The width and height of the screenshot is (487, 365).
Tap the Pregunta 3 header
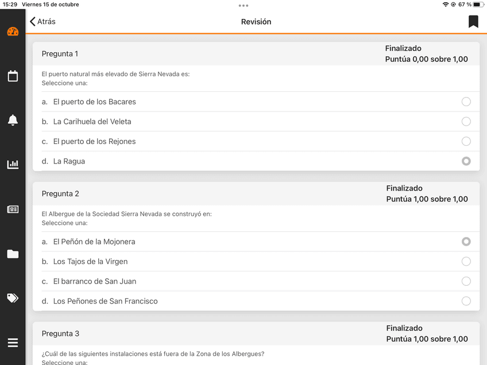tap(60, 333)
